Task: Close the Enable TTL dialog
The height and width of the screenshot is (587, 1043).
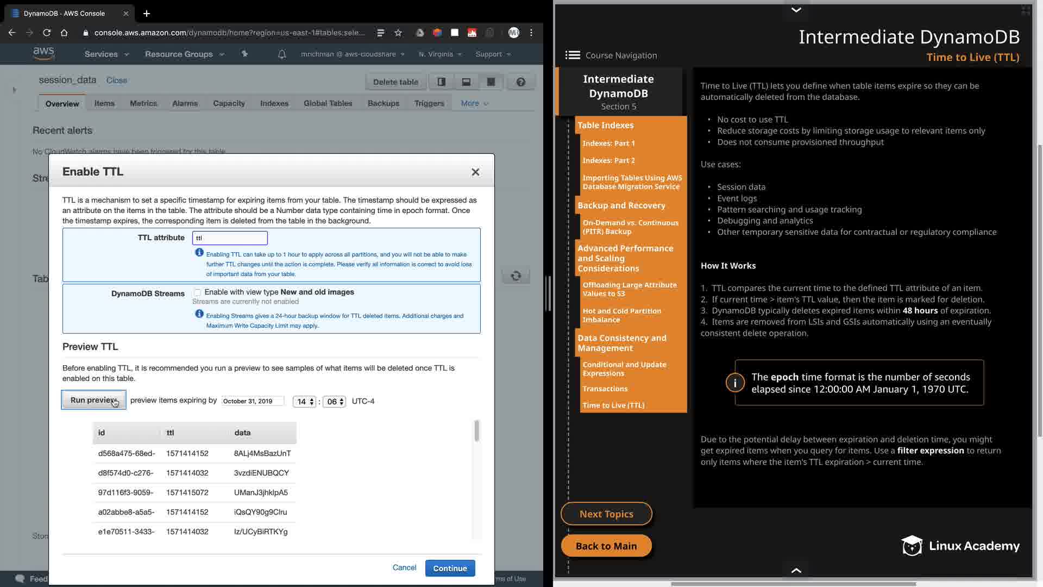Action: (475, 172)
